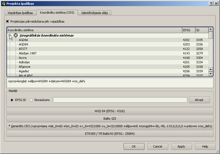Click ID value 3304
Viewport: 220px width, 154px height.
point(199,58)
